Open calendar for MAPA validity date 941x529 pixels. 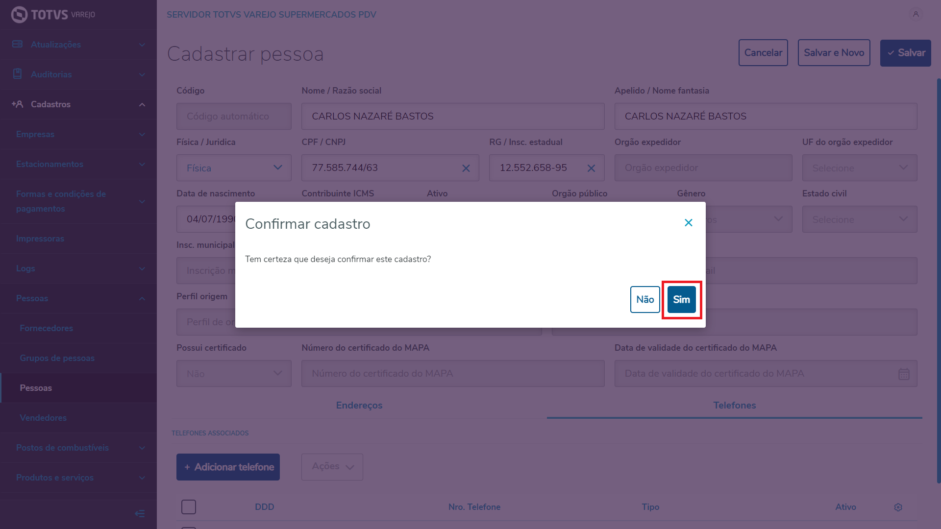coord(903,374)
